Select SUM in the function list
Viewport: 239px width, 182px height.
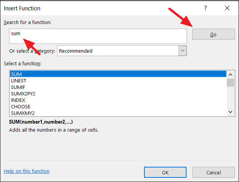pyautogui.click(x=118, y=74)
